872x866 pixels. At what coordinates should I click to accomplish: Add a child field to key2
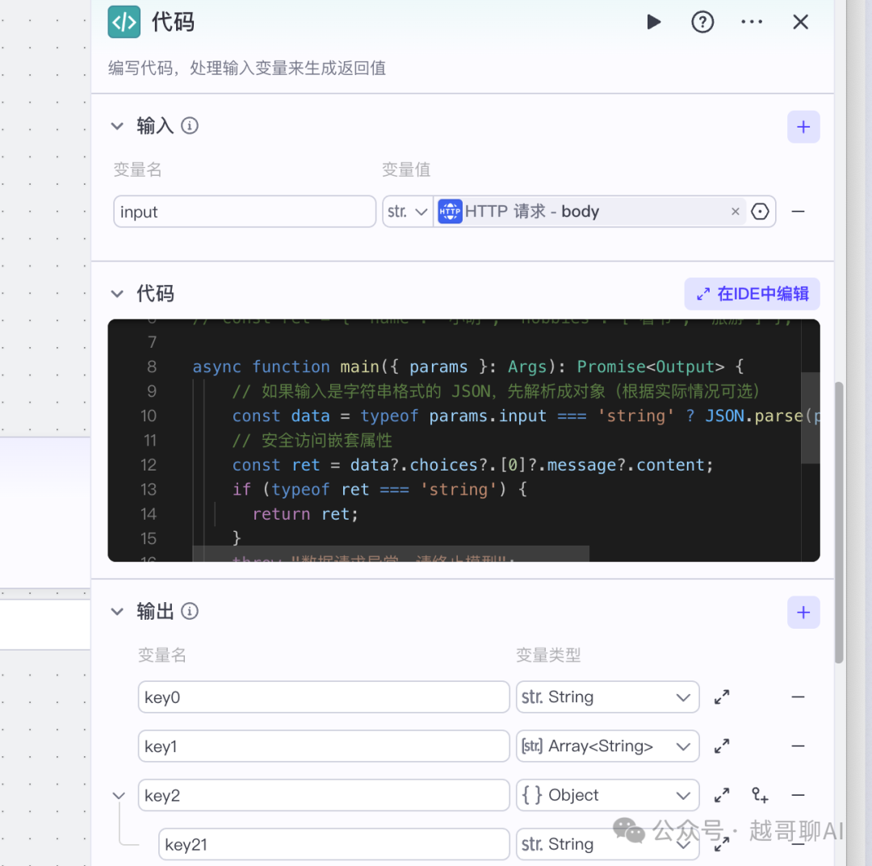tap(760, 796)
